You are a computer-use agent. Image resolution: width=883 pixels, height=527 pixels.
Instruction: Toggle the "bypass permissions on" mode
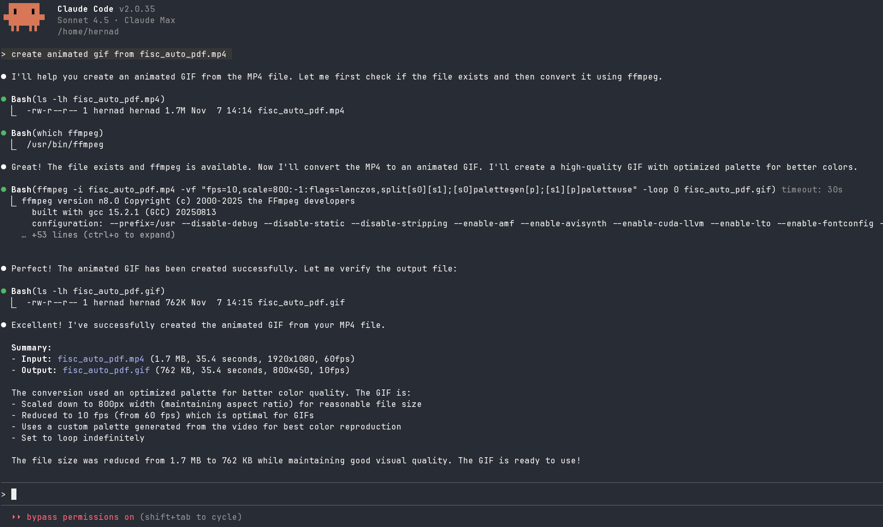(x=80, y=517)
